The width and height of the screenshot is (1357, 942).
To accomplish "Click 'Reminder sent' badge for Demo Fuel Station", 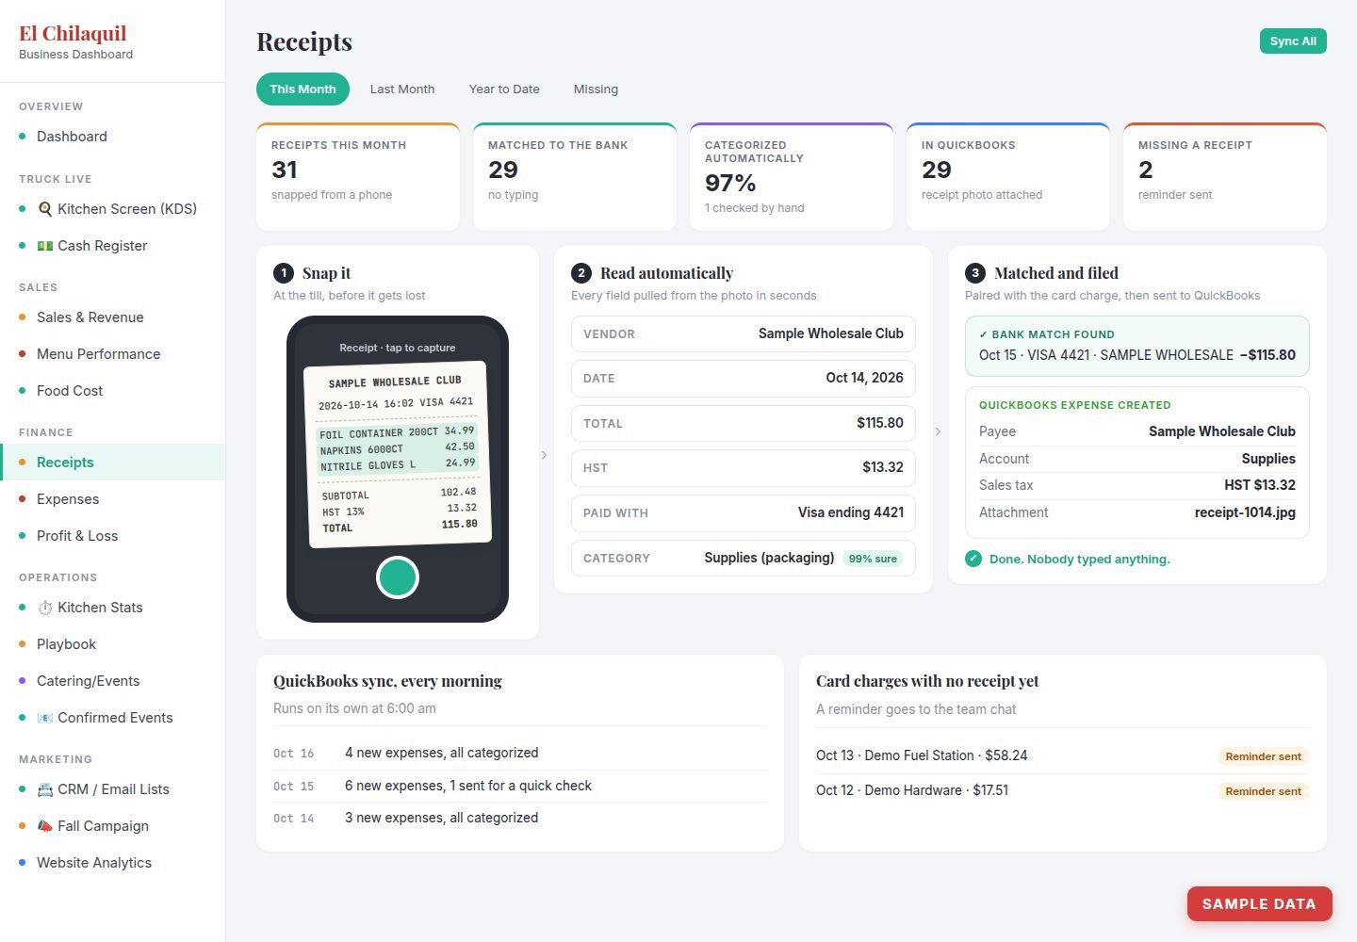I will tap(1263, 756).
